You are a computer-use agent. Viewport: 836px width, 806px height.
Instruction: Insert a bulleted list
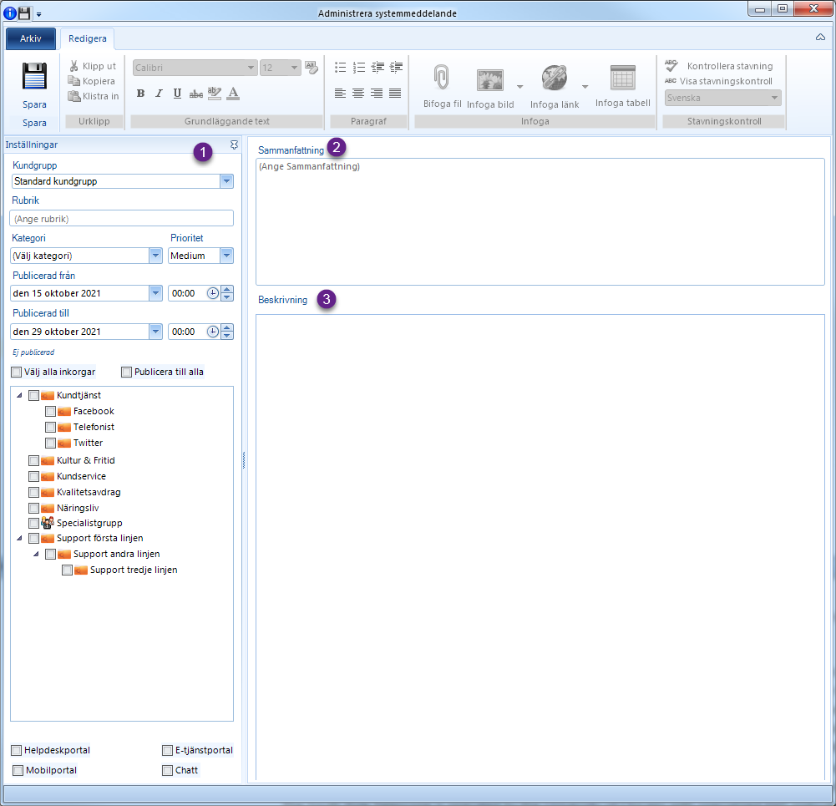coord(340,67)
